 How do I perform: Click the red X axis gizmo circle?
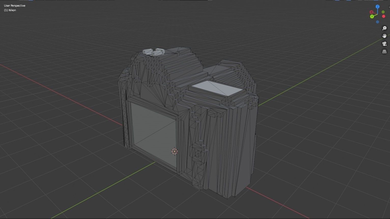tap(371, 12)
